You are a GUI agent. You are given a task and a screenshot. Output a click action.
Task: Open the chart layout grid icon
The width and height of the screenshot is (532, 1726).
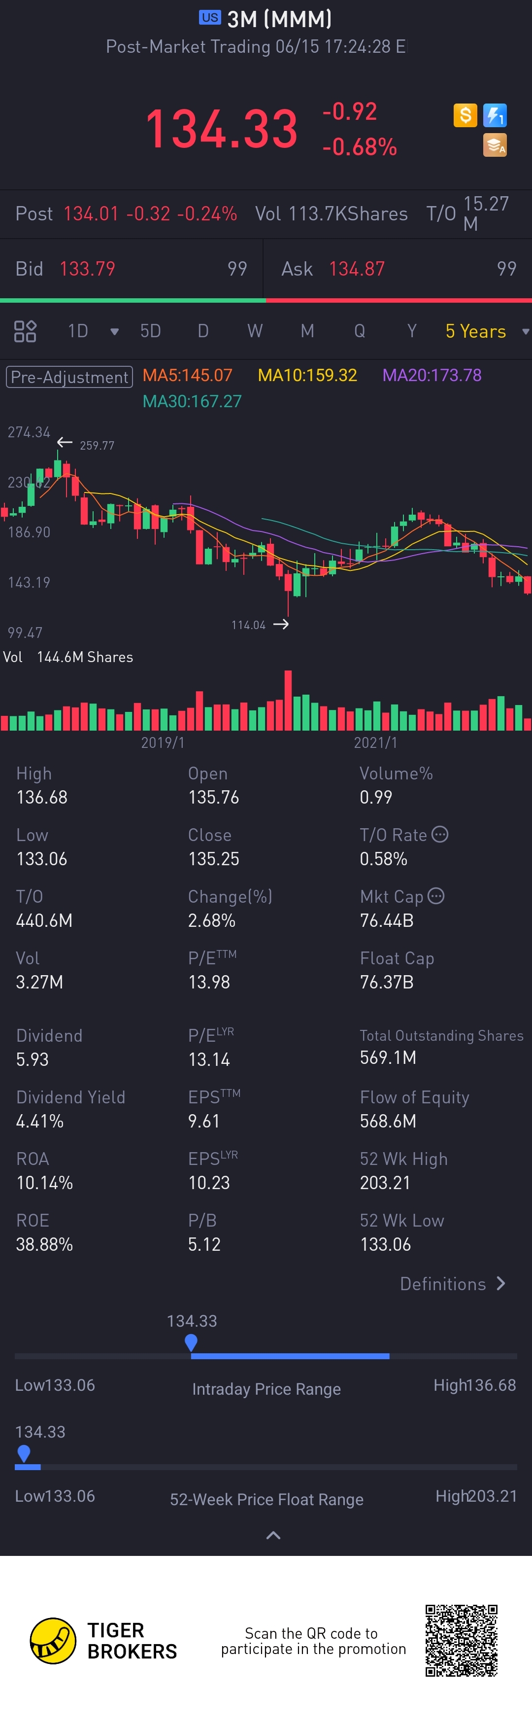coord(25,331)
